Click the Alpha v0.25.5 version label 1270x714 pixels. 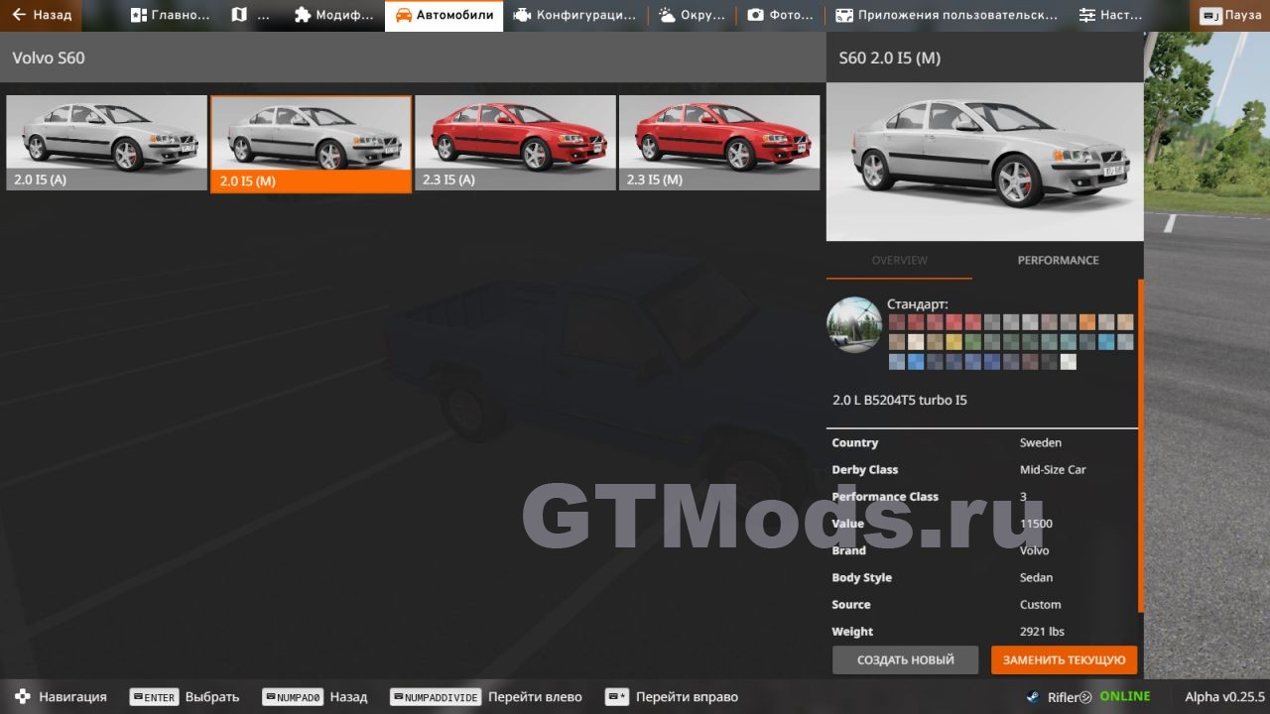[x=1224, y=697]
